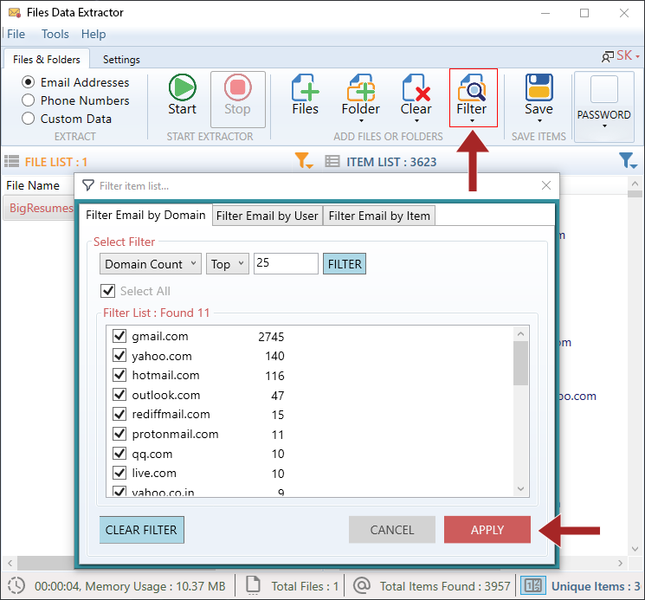
Task: Click the PASSWORD tool button
Action: (x=603, y=106)
